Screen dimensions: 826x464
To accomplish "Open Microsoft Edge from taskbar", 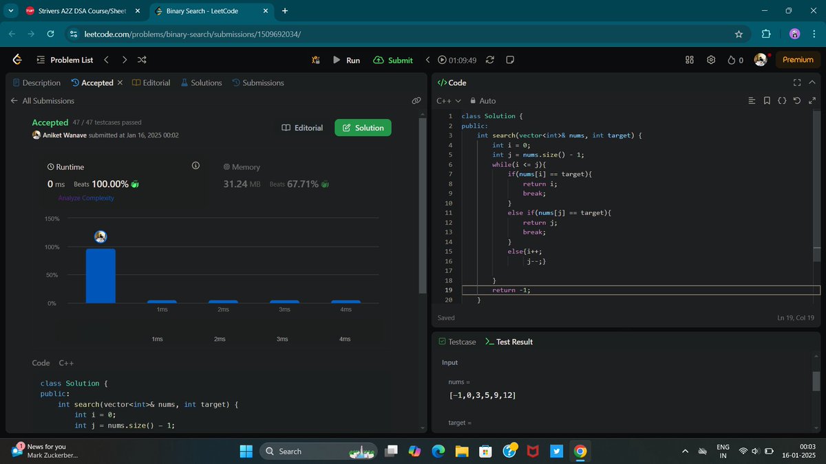I will [x=438, y=451].
